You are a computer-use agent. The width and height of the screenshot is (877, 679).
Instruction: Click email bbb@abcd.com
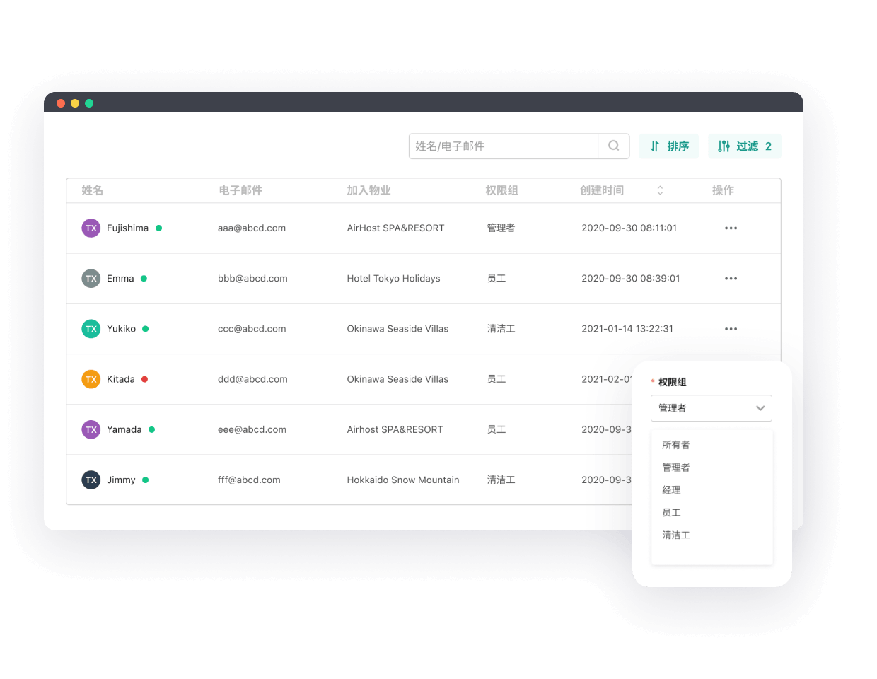[x=252, y=279]
